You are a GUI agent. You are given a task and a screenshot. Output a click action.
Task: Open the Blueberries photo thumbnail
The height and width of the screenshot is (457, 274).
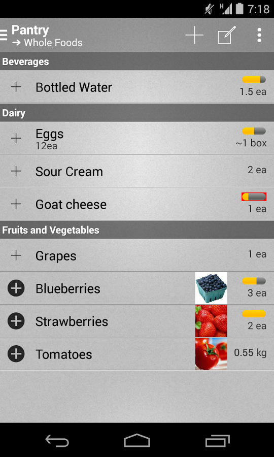coord(211,288)
